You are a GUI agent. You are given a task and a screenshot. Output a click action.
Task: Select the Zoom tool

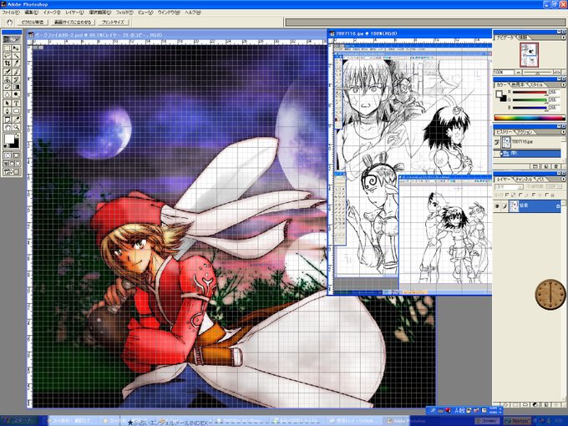coord(16,127)
